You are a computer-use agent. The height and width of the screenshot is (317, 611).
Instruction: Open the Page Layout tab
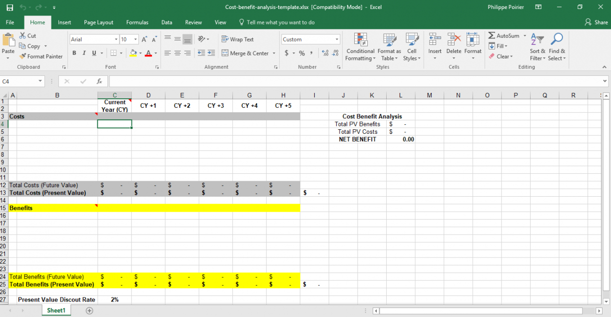(98, 22)
